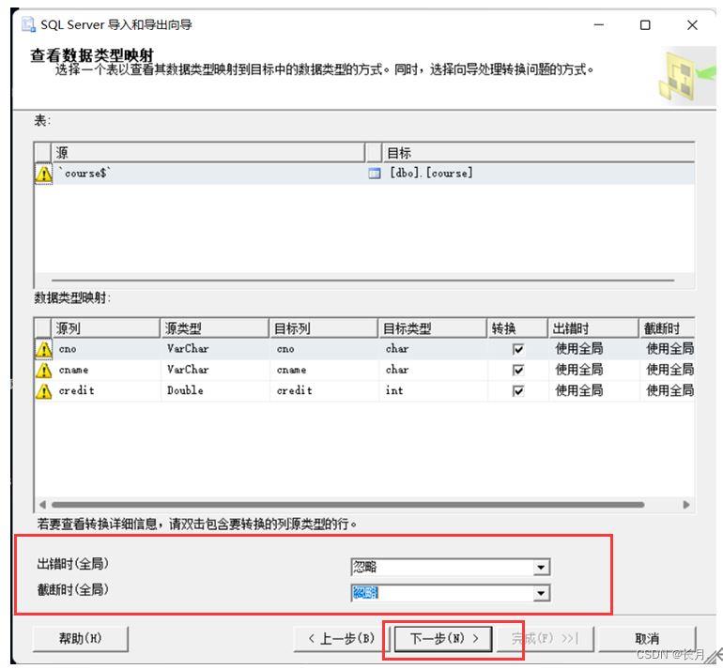Viewport: 723px width, 669px height.
Task: Click the 下一步(N) button
Action: pyautogui.click(x=439, y=639)
